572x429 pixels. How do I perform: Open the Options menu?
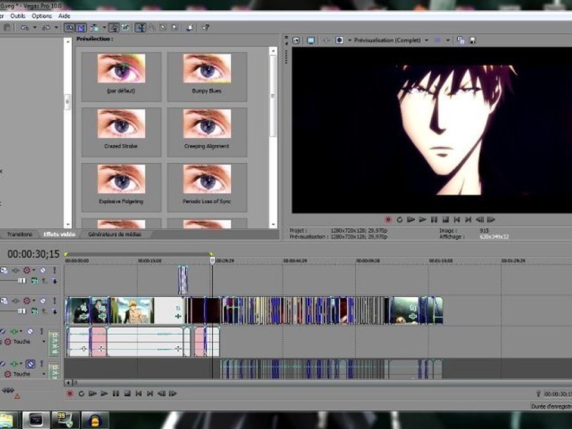pyautogui.click(x=42, y=16)
